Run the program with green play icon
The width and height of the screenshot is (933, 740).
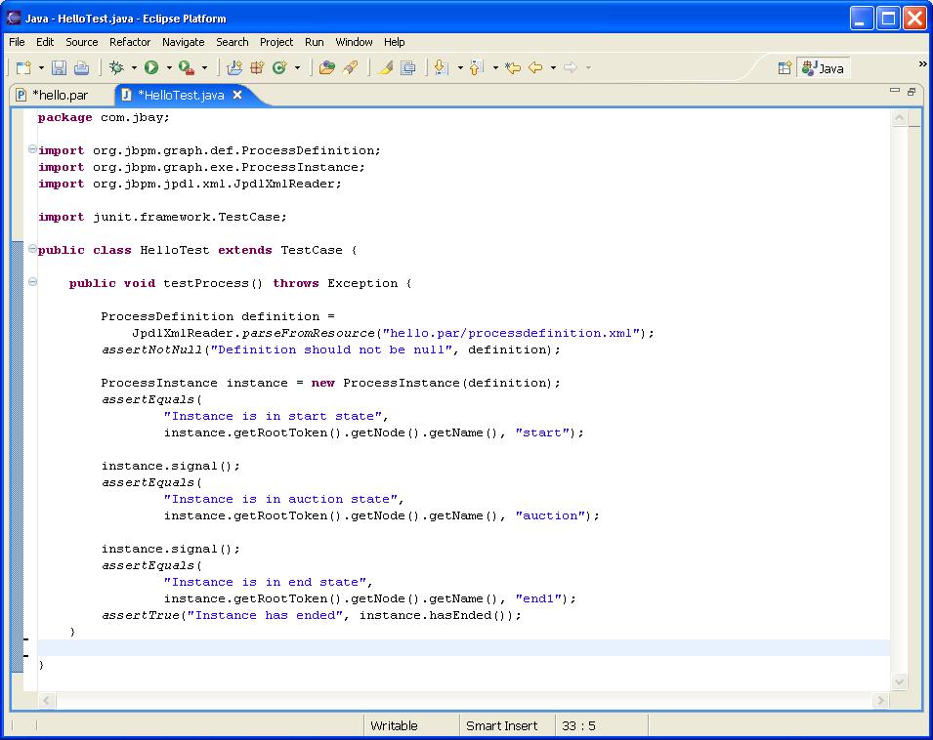tap(151, 67)
